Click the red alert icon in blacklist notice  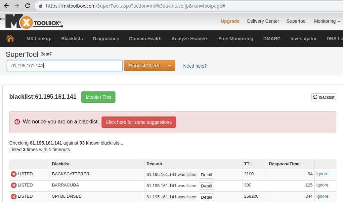point(17,122)
